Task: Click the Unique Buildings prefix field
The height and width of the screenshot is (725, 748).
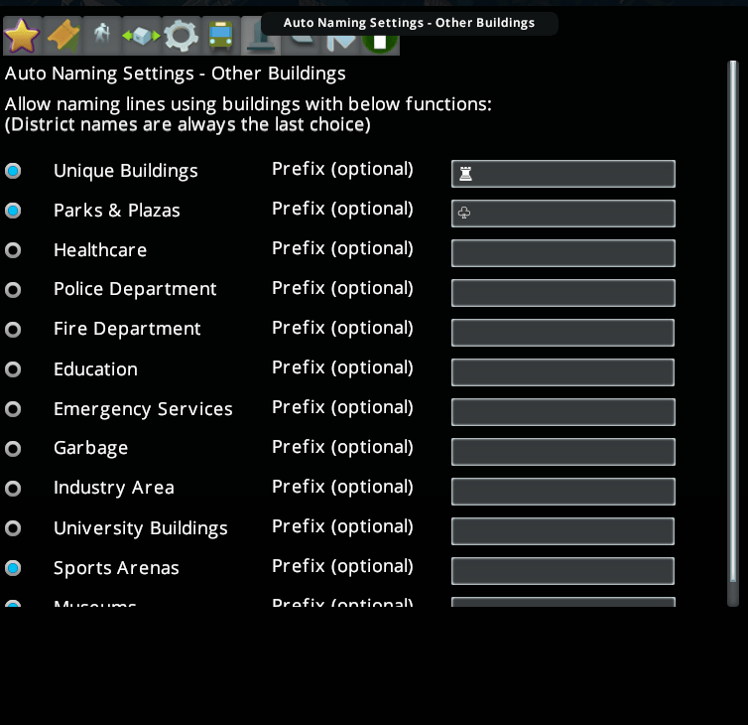Action: (562, 174)
